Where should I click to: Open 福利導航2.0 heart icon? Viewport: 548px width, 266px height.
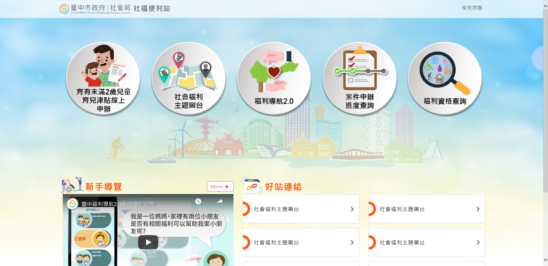[x=274, y=78]
